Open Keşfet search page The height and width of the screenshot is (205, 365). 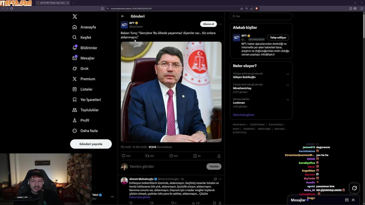82,37
